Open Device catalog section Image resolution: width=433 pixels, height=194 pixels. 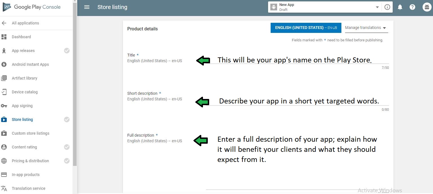(25, 92)
